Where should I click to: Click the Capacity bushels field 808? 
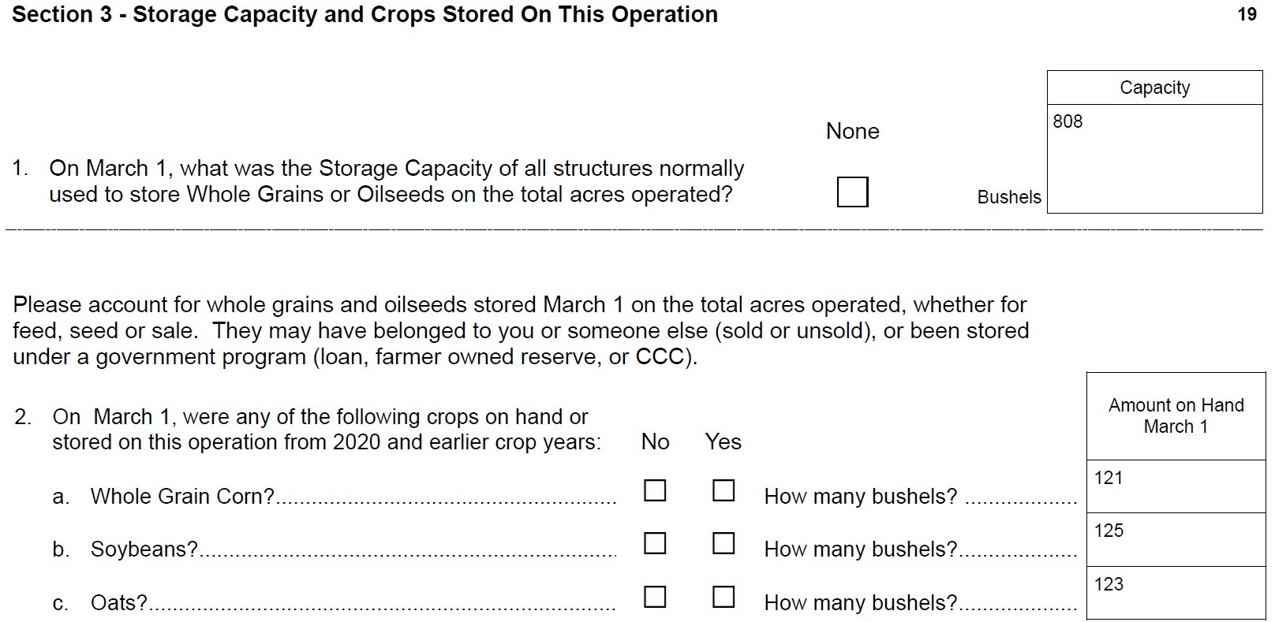[x=1155, y=158]
